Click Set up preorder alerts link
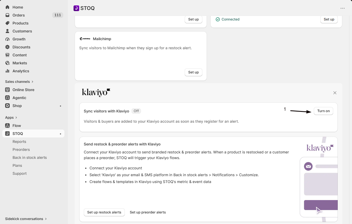The image size is (352, 224). pyautogui.click(x=148, y=212)
